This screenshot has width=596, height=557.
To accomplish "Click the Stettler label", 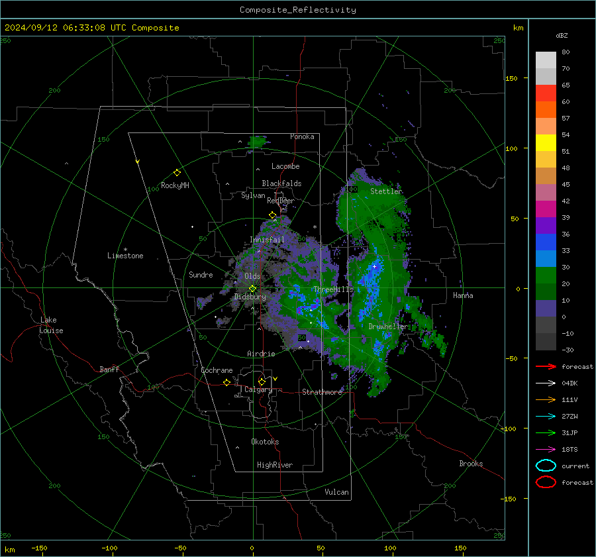I will click(386, 191).
